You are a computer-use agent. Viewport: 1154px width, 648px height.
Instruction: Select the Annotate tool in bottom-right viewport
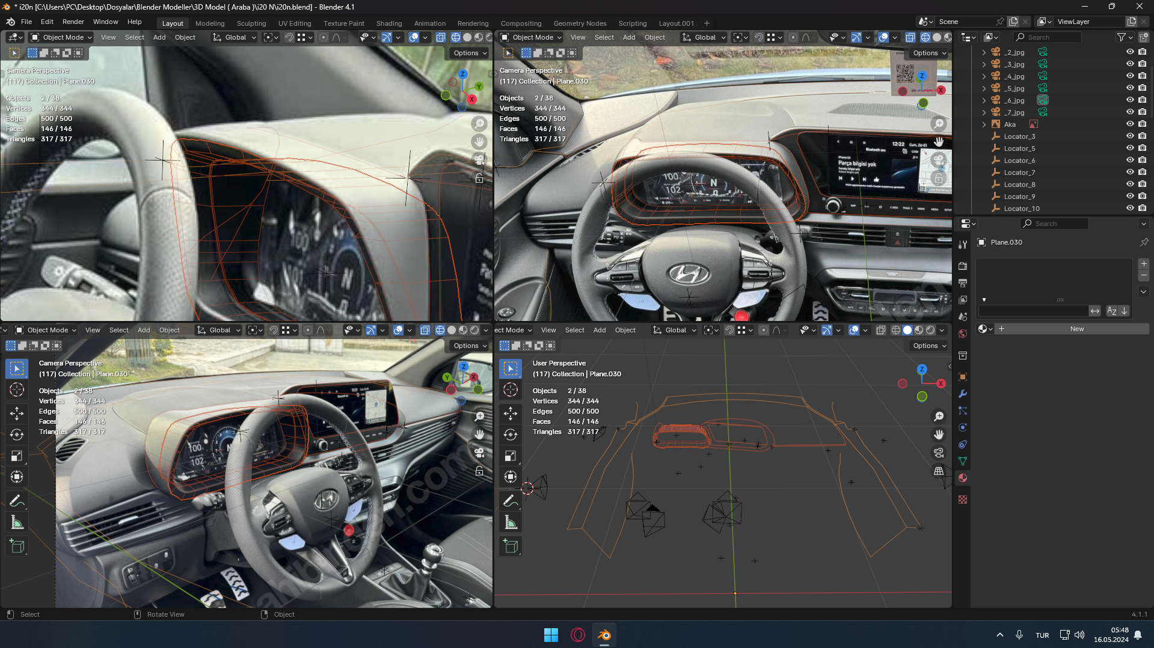coord(511,500)
